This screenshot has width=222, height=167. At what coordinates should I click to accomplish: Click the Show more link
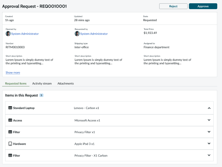point(13,73)
